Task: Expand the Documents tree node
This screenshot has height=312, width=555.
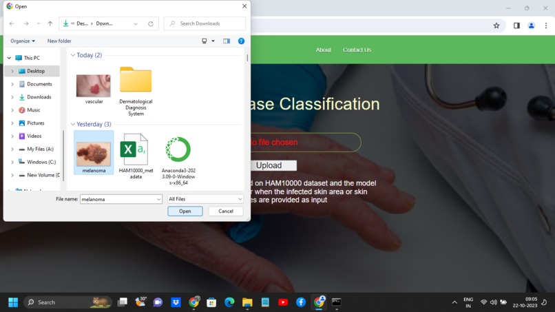Action: click(x=12, y=84)
